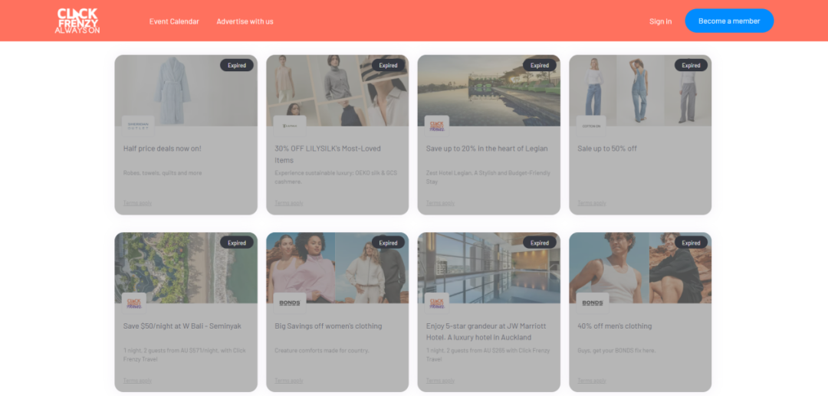The image size is (828, 396).
Task: Click the Sign in link
Action: coord(660,21)
